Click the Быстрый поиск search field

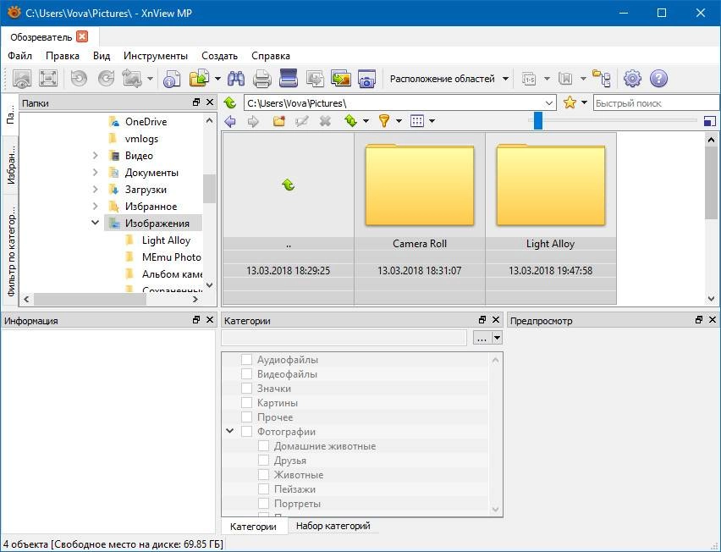(657, 103)
